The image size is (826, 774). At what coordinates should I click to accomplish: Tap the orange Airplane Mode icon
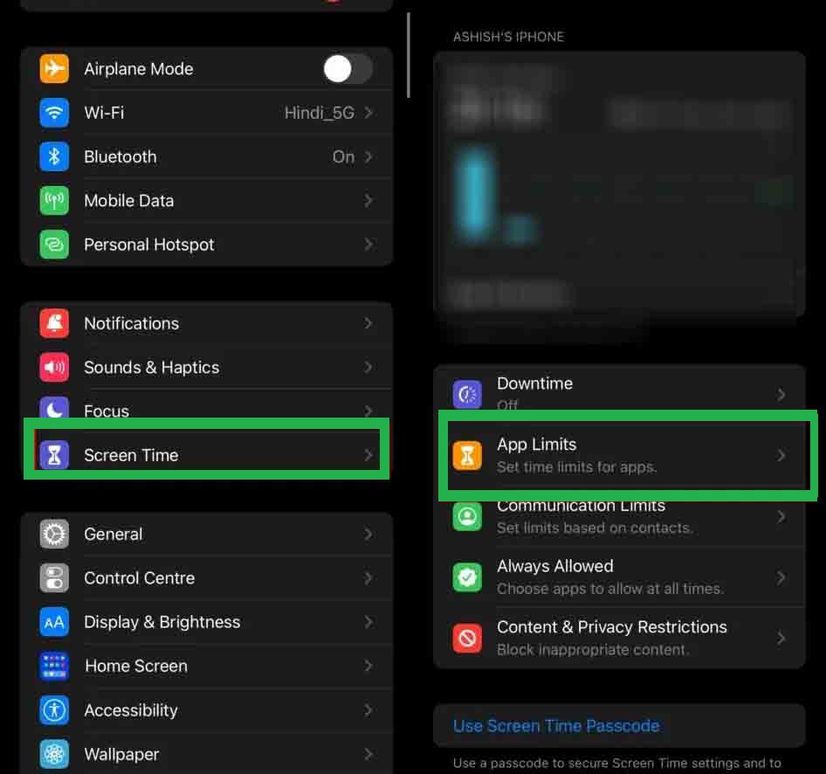[x=54, y=68]
